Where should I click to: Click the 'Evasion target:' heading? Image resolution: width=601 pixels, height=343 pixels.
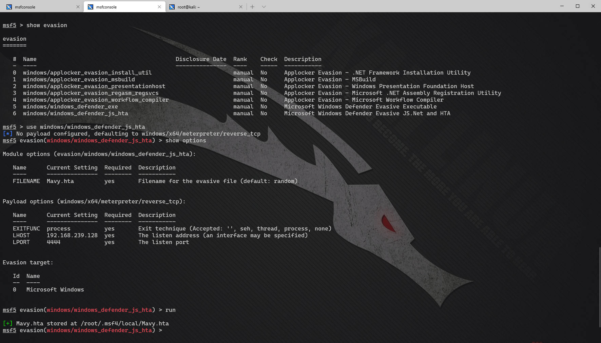(28, 263)
